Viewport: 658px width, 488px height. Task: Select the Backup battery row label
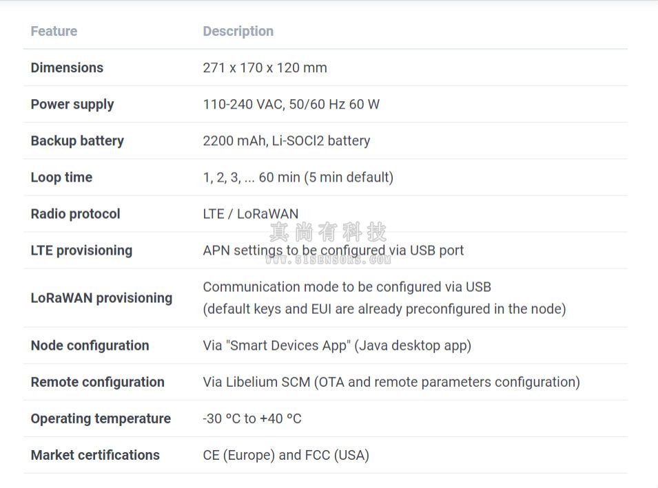[x=77, y=141]
